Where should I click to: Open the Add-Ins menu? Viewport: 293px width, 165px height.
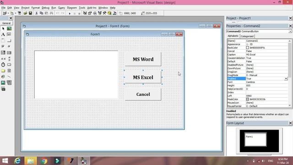click(92, 8)
